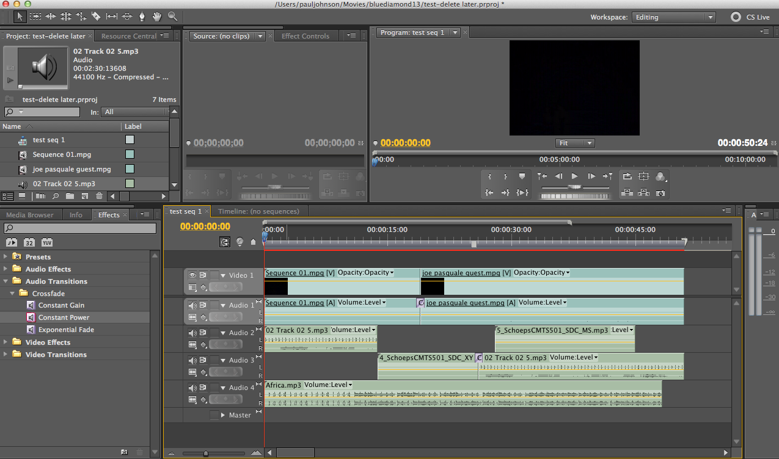
Task: Switch to the Resource Central tab
Action: (129, 36)
